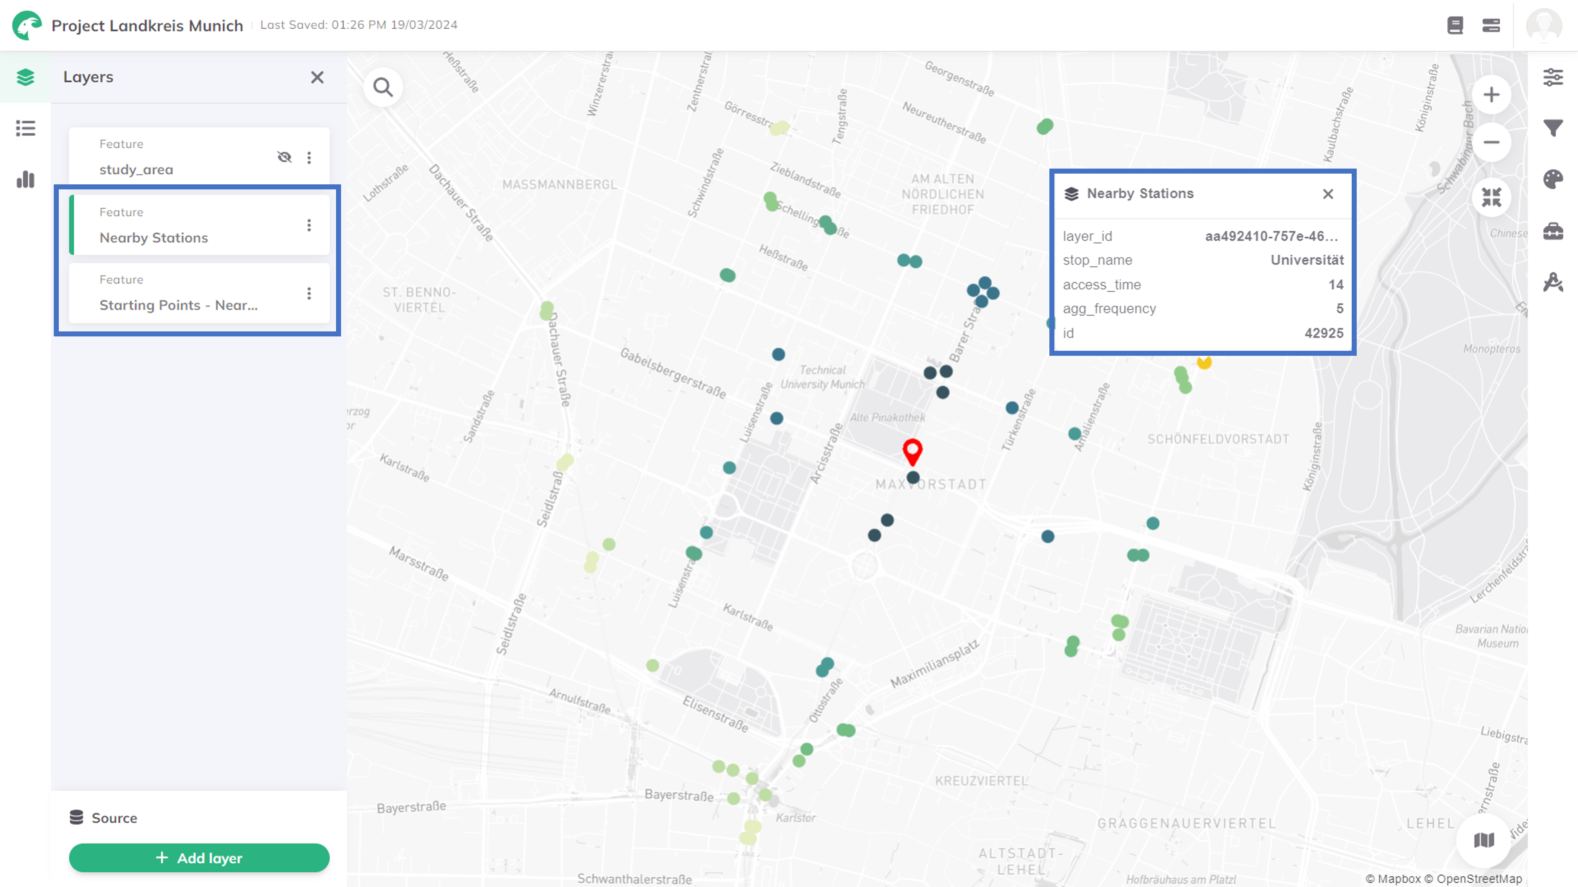
Task: Click the Source database icon
Action: (x=76, y=817)
